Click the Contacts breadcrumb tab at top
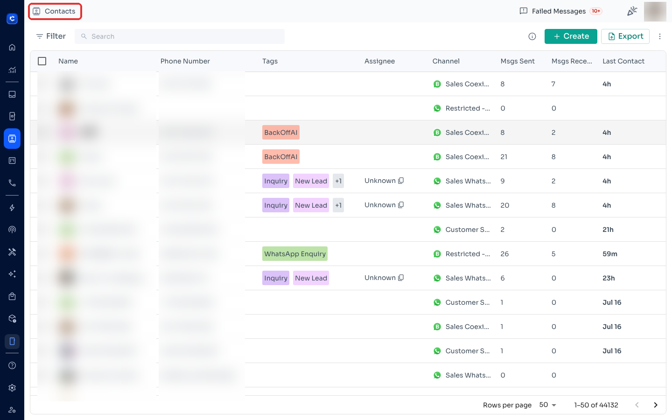672x420 pixels. click(x=55, y=11)
